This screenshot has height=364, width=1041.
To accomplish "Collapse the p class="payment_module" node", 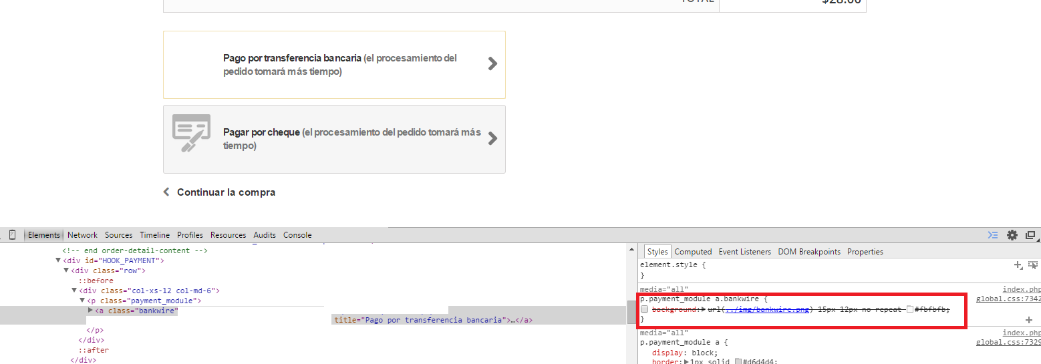I will tap(82, 301).
